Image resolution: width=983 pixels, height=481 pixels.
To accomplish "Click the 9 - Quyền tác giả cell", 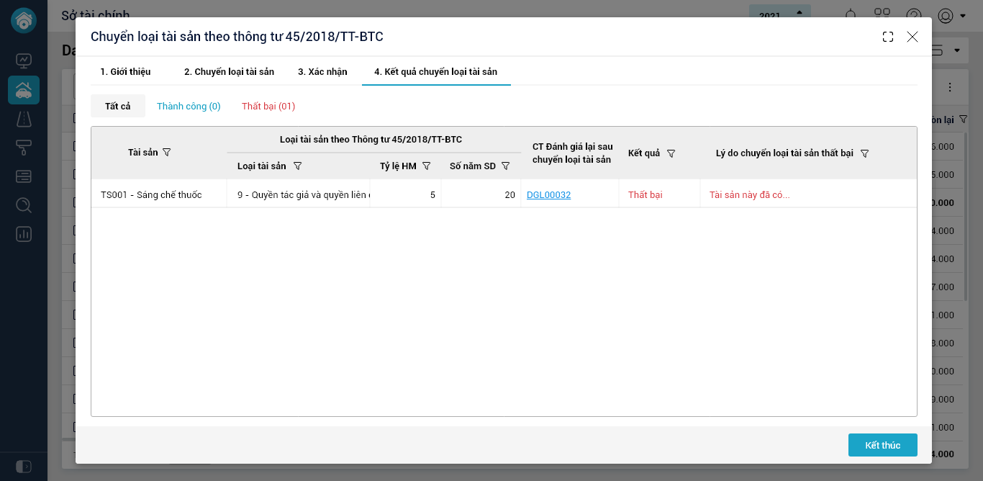I will [299, 194].
